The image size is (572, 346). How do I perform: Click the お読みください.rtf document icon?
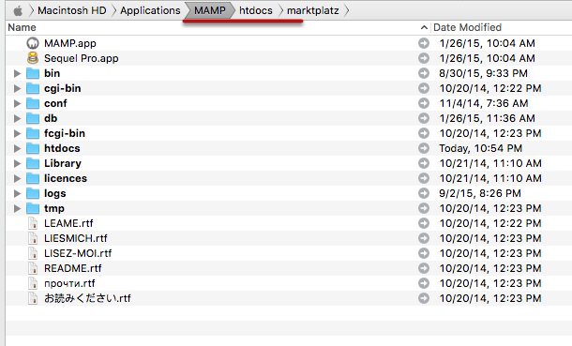click(x=33, y=298)
